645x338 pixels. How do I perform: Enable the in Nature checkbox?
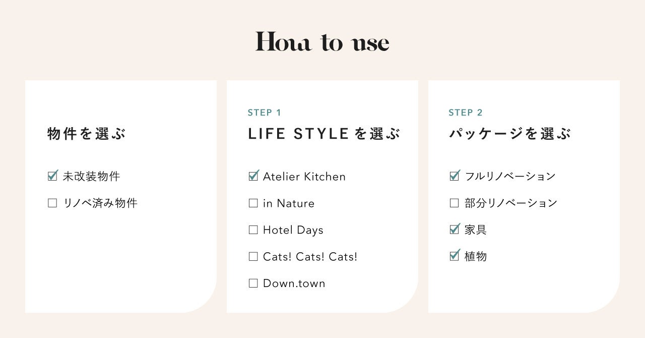click(253, 203)
